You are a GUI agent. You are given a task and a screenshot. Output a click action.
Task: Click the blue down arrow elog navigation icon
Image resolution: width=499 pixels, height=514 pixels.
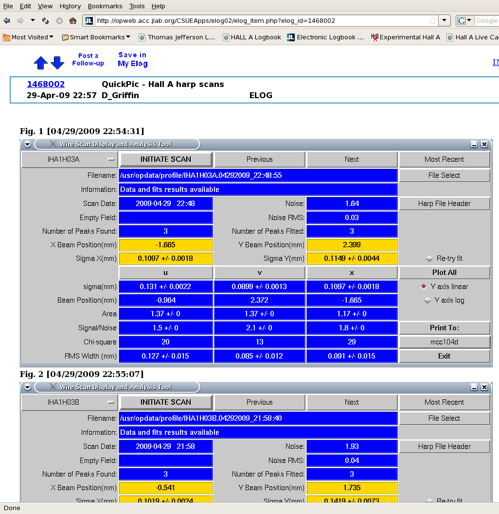[x=57, y=63]
